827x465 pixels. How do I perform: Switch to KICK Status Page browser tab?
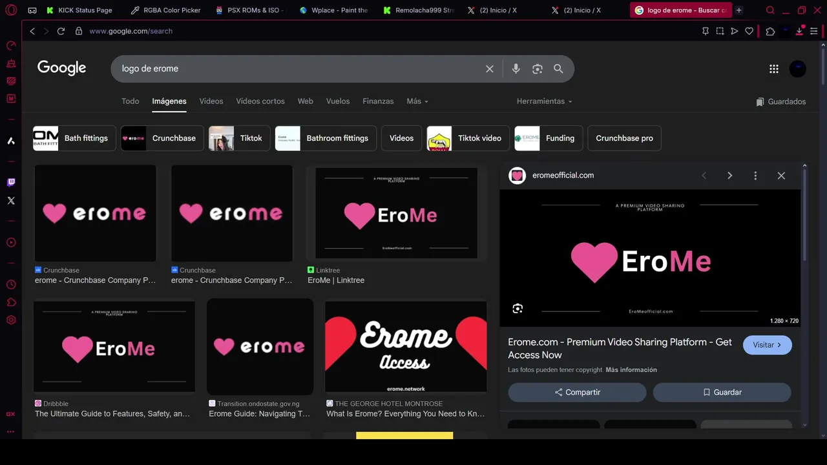pos(80,10)
